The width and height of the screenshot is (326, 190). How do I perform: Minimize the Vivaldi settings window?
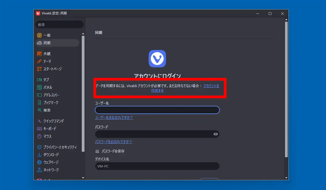(x=257, y=13)
